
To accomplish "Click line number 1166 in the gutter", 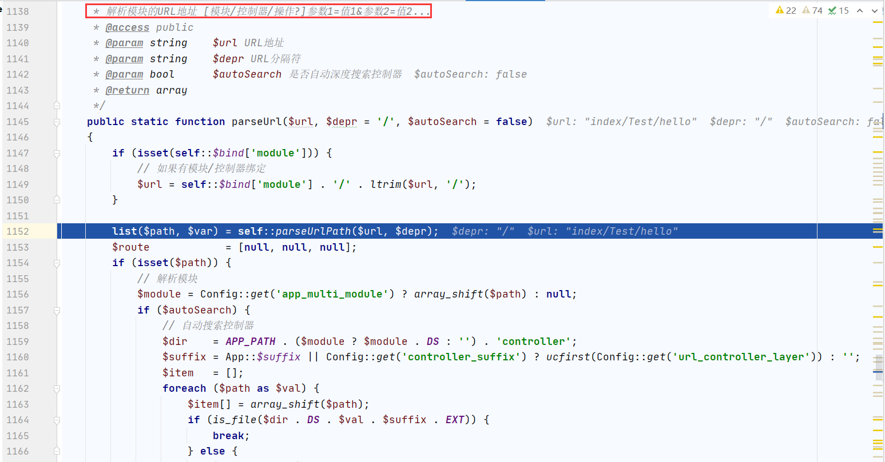I will (17, 451).
